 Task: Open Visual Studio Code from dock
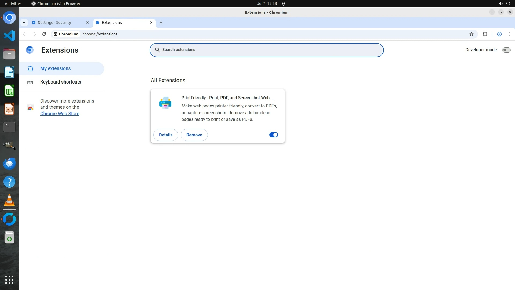[x=9, y=36]
